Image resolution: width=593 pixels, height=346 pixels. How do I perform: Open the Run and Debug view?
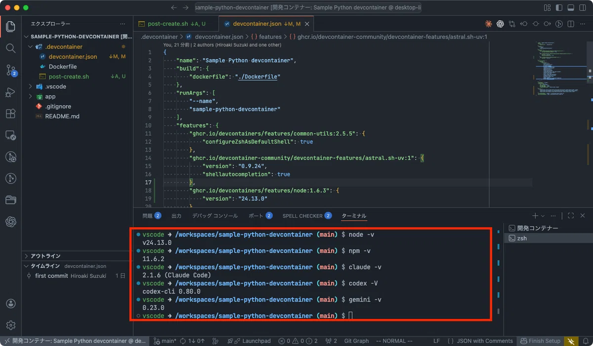pos(10,92)
